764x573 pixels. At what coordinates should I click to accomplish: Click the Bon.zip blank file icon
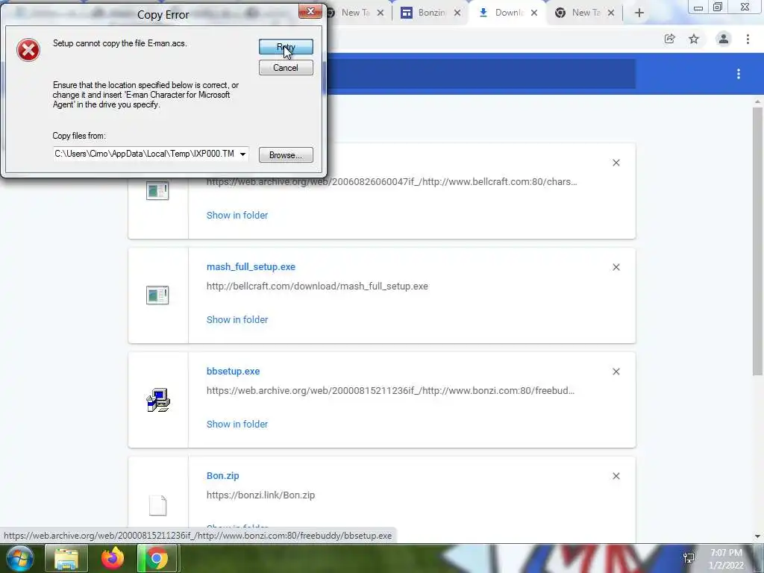(x=158, y=505)
